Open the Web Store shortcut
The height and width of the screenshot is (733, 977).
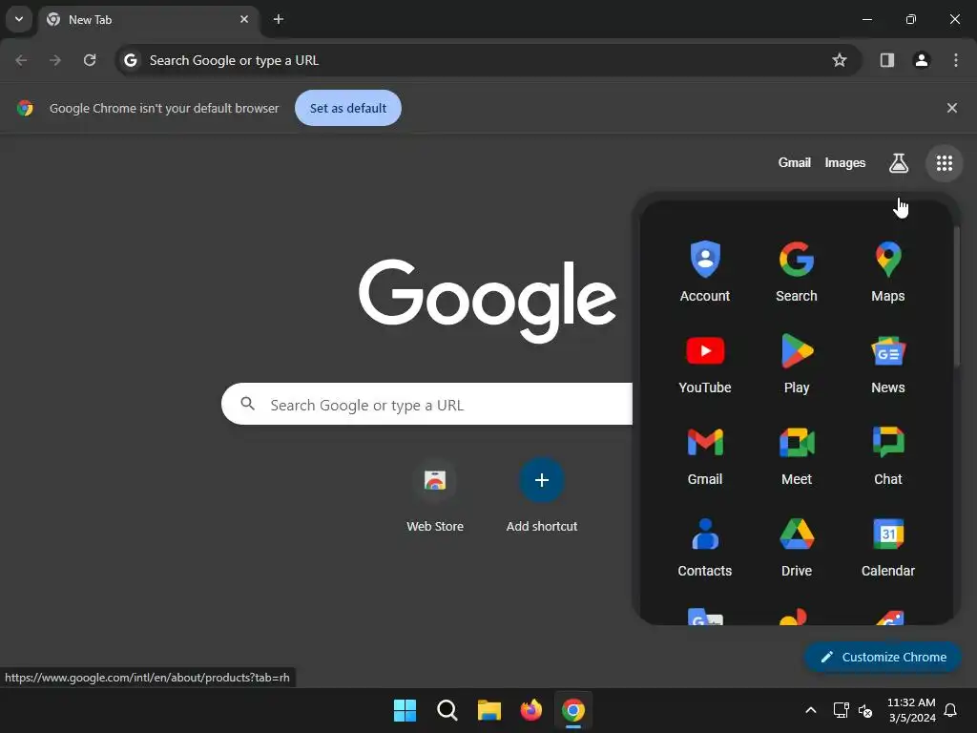pos(435,495)
